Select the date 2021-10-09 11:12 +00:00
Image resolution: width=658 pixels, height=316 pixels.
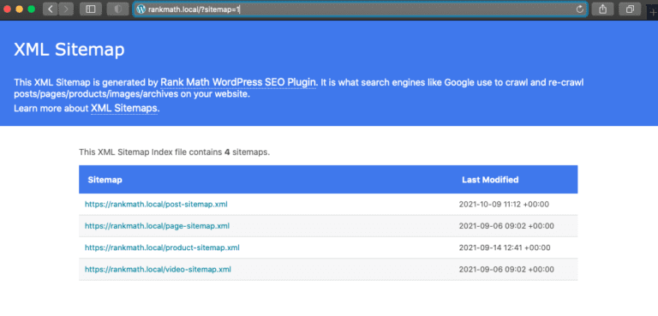pos(504,205)
